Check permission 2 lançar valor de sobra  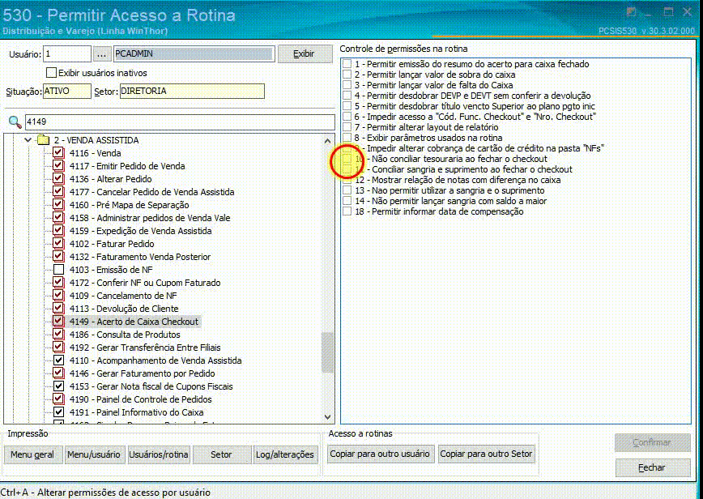coord(347,75)
